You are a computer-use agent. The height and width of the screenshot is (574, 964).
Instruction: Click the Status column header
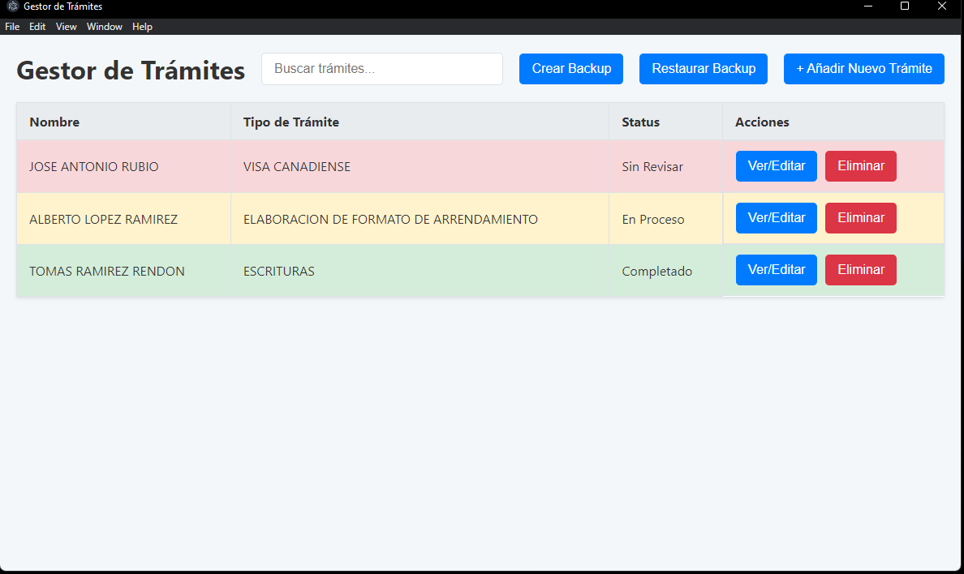[640, 122]
